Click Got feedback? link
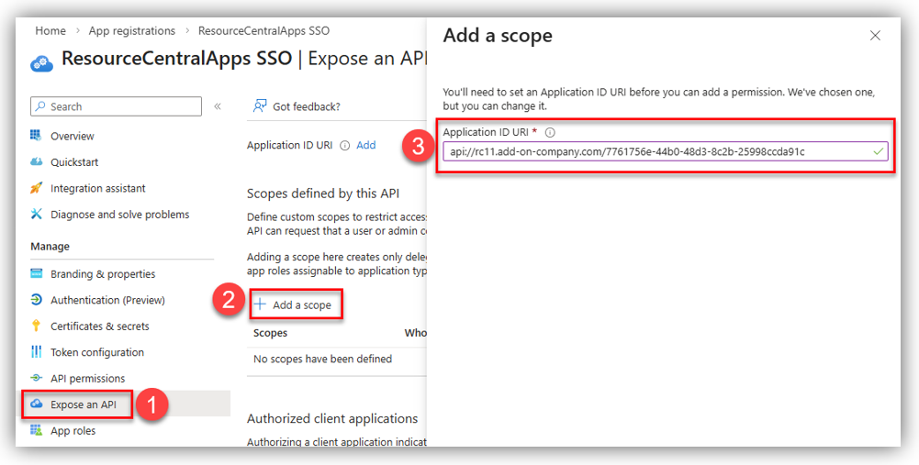Screen dimensions: 919x465 [x=307, y=106]
